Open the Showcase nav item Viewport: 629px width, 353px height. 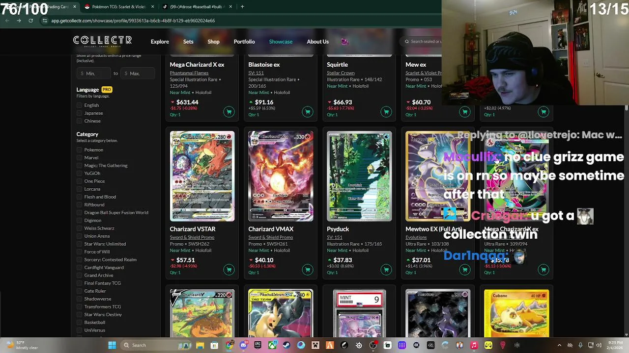click(x=281, y=42)
